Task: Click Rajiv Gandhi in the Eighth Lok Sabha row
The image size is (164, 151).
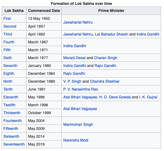Action: [x=74, y=73]
